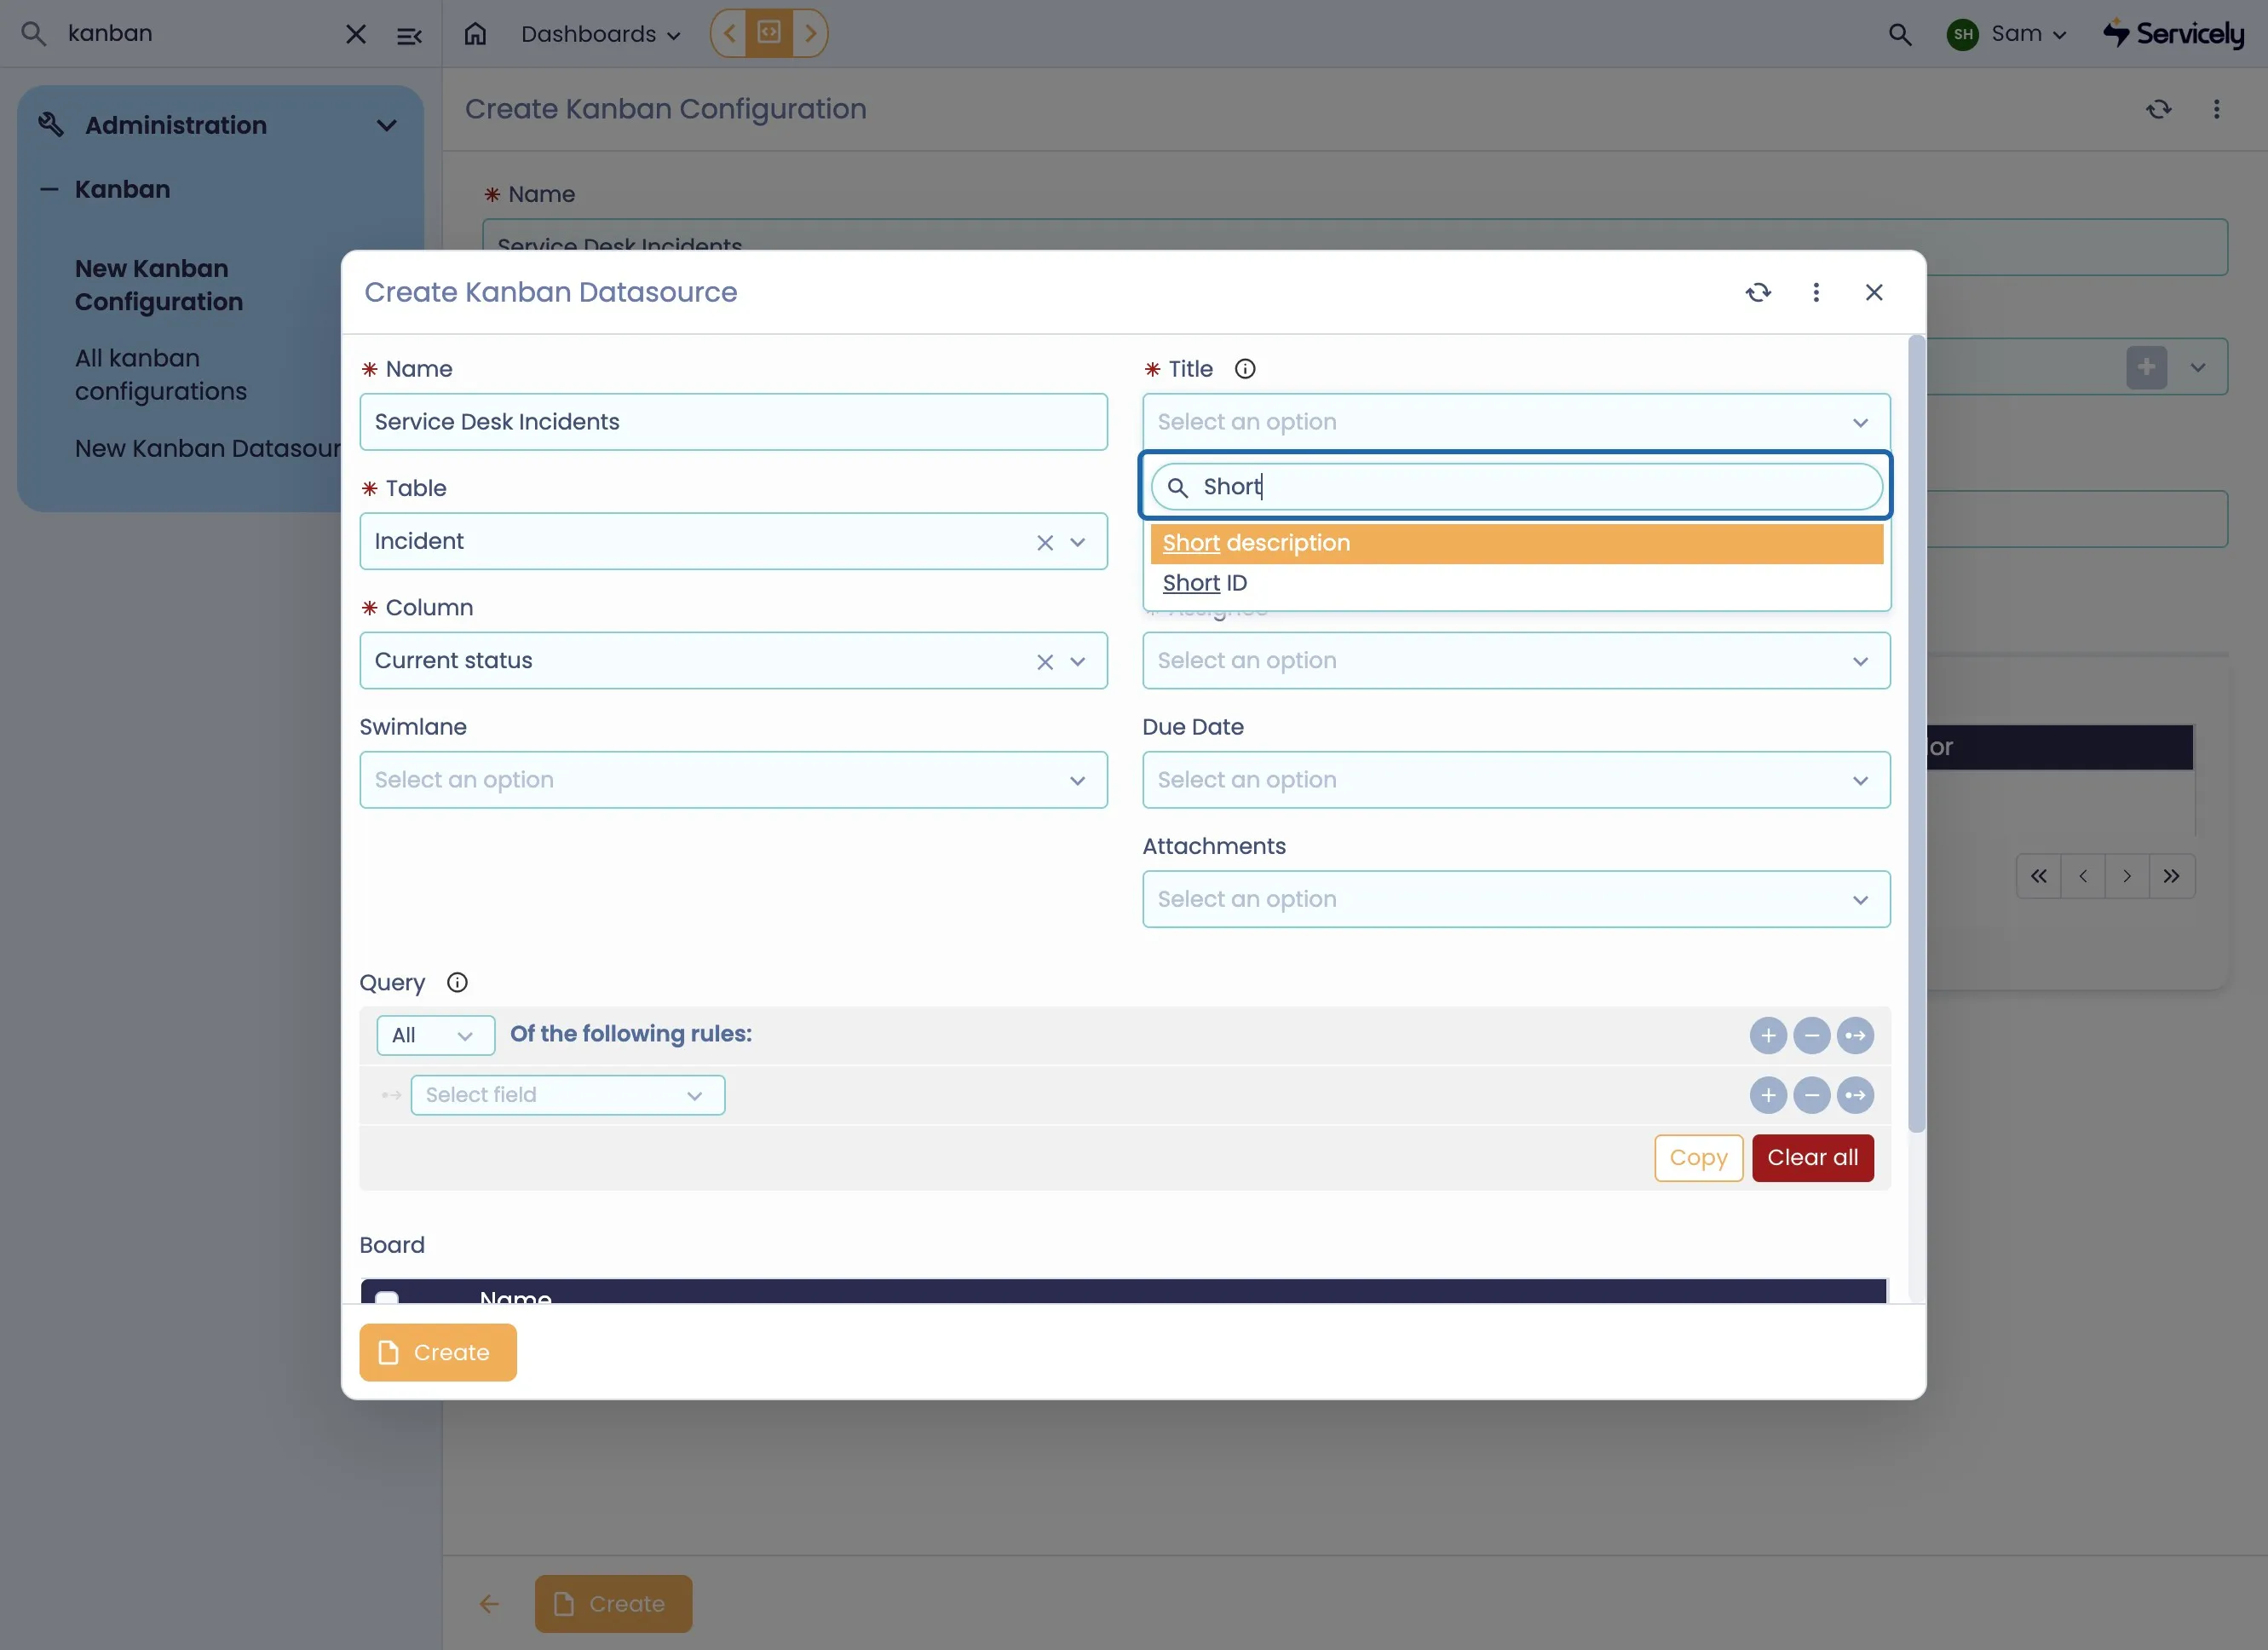Viewport: 2268px width, 1650px height.
Task: Click the Copy button in Query
Action: 1698,1157
